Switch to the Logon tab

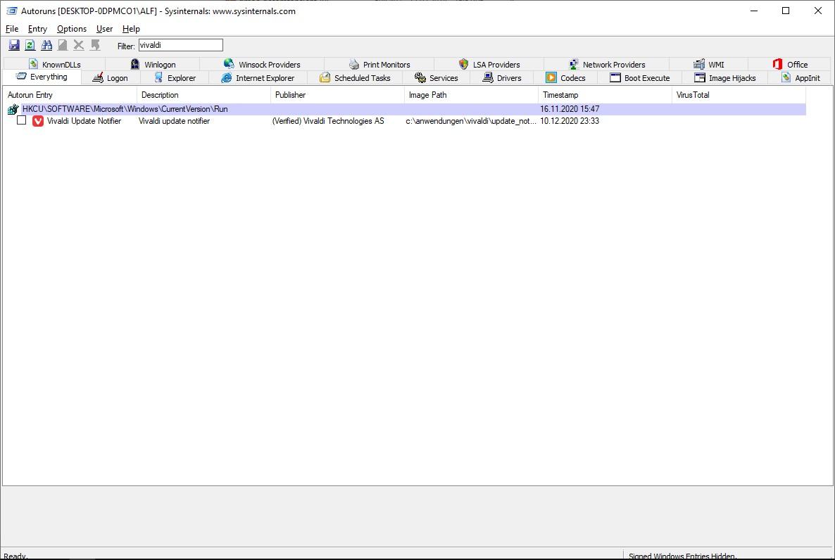click(x=111, y=77)
